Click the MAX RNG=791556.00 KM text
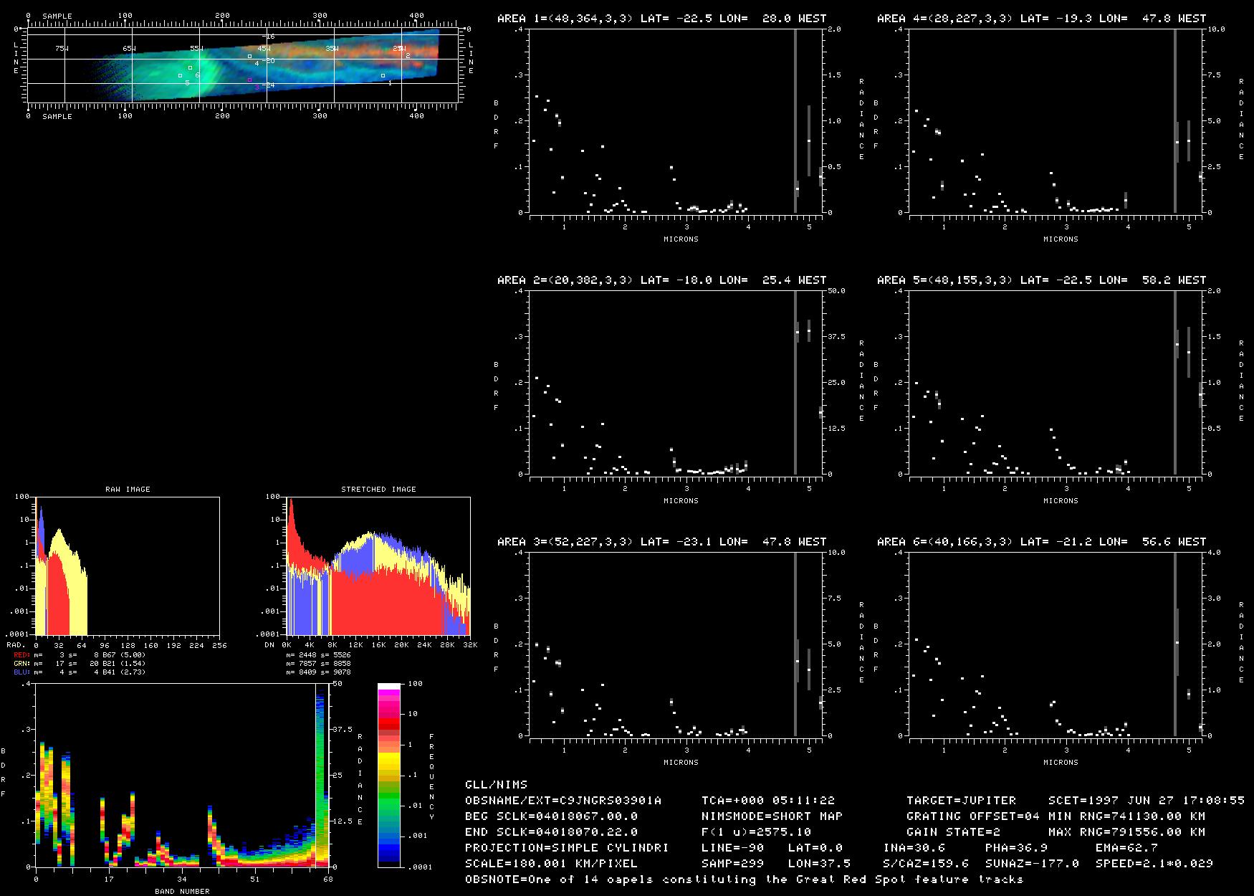Screen dimensions: 1254x896 (x=1127, y=832)
